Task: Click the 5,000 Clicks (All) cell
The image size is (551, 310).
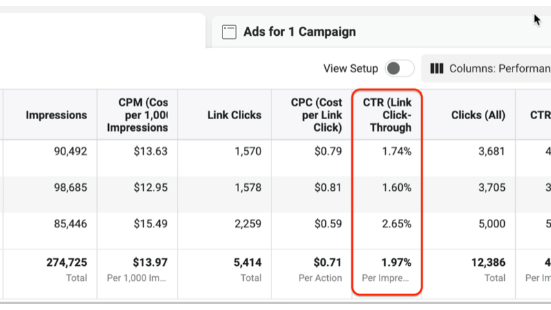Action: 491,224
